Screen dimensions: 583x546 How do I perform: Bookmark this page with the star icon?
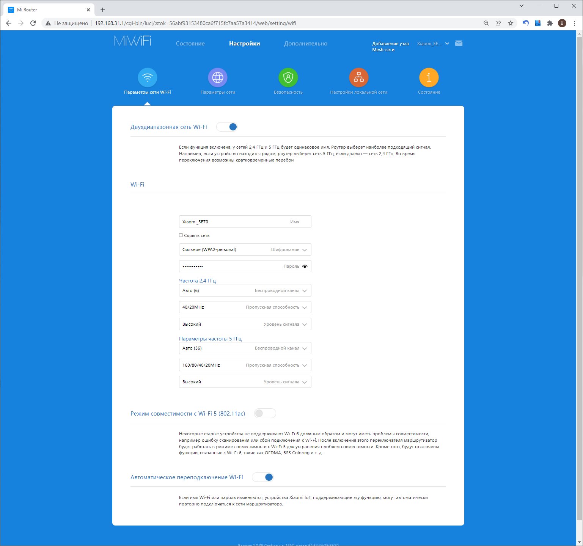coord(511,23)
